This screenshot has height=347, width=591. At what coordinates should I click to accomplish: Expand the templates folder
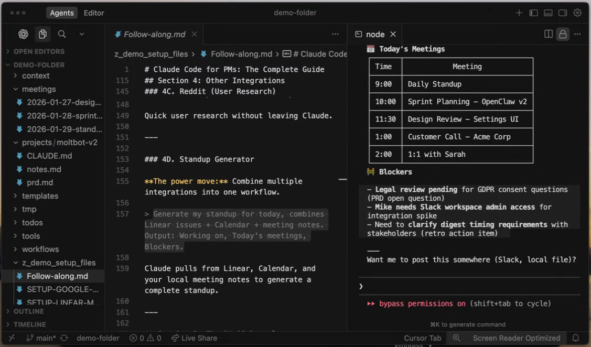pyautogui.click(x=40, y=196)
